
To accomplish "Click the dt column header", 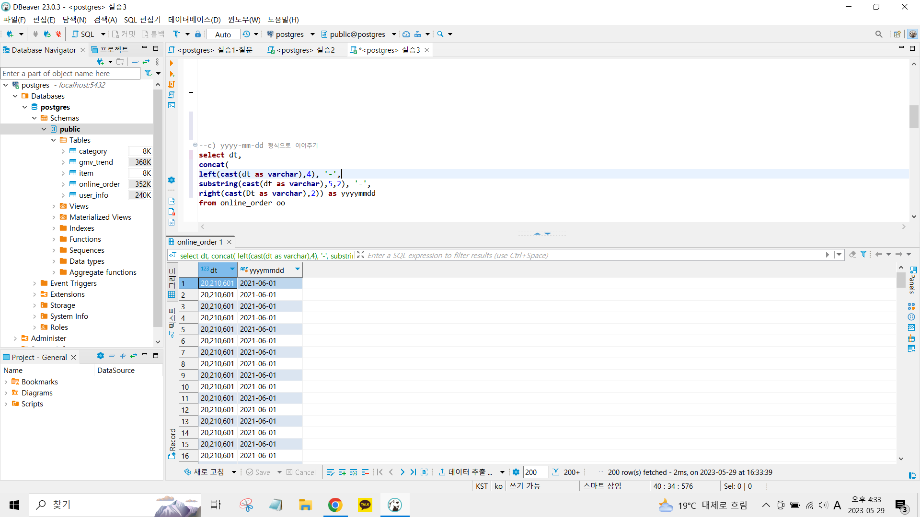I will point(214,270).
